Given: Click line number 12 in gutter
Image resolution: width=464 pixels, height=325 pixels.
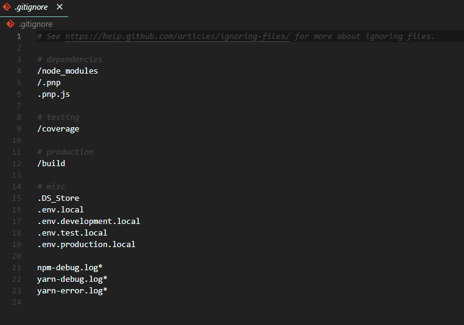Looking at the screenshot, I should click(x=16, y=164).
